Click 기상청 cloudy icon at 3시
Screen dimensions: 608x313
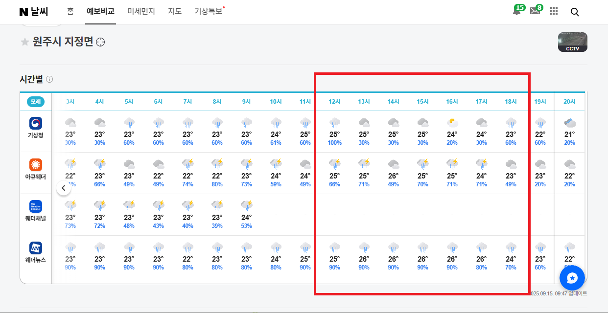(70, 123)
